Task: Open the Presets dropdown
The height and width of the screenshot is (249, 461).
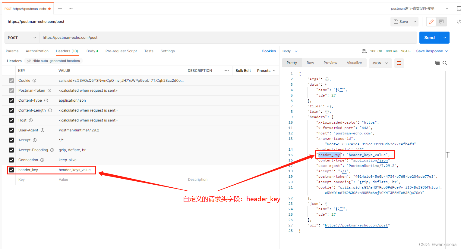Action: pos(267,71)
